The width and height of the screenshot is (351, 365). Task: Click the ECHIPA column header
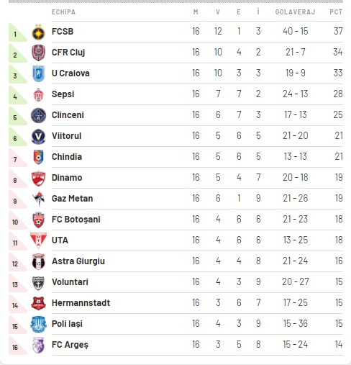(x=63, y=12)
